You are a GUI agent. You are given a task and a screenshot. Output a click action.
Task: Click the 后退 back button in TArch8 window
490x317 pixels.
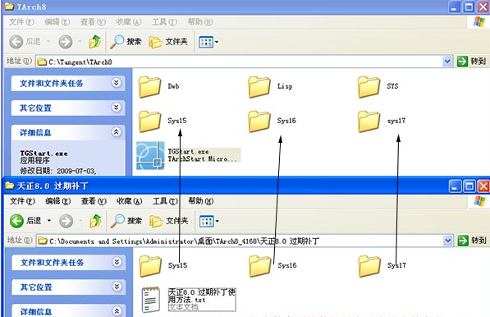25,42
